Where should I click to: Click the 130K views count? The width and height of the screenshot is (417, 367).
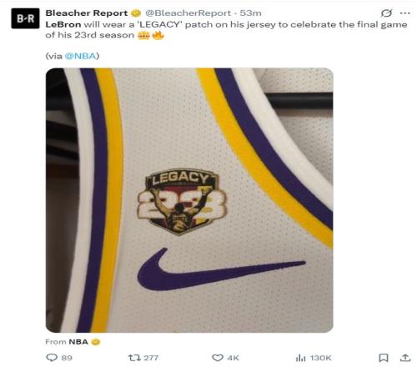point(320,358)
